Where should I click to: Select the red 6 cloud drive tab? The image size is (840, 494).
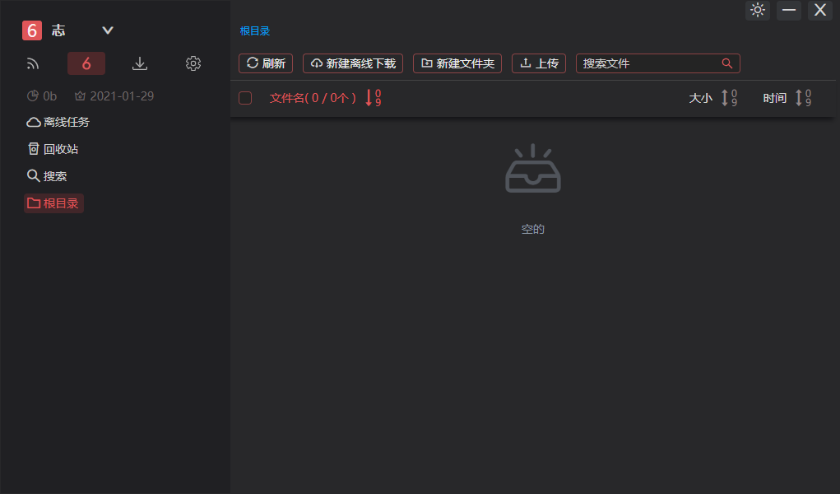[86, 63]
